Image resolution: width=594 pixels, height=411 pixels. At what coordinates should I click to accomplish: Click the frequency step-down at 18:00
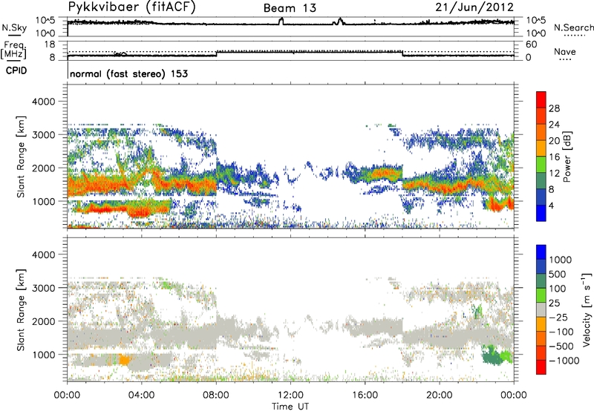click(x=402, y=53)
